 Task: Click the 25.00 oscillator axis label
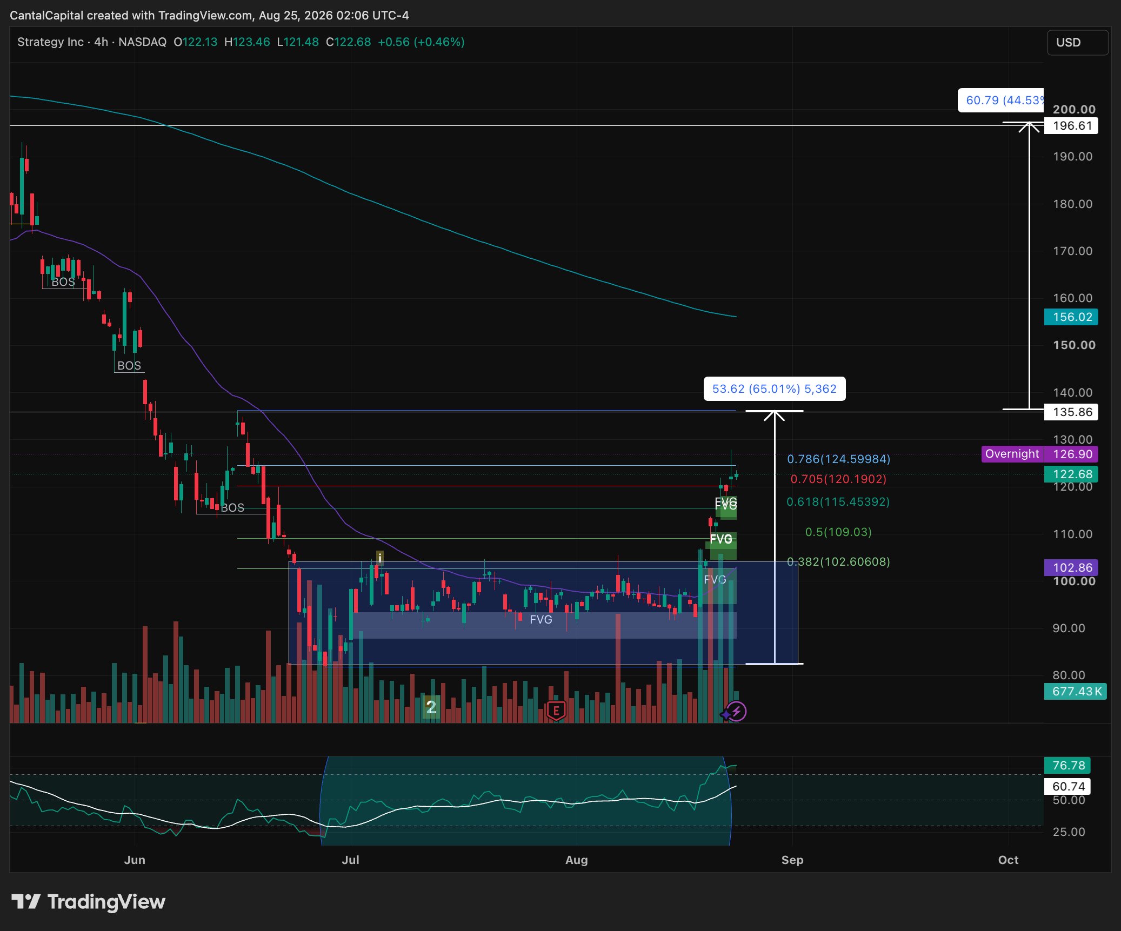[x=1069, y=832]
